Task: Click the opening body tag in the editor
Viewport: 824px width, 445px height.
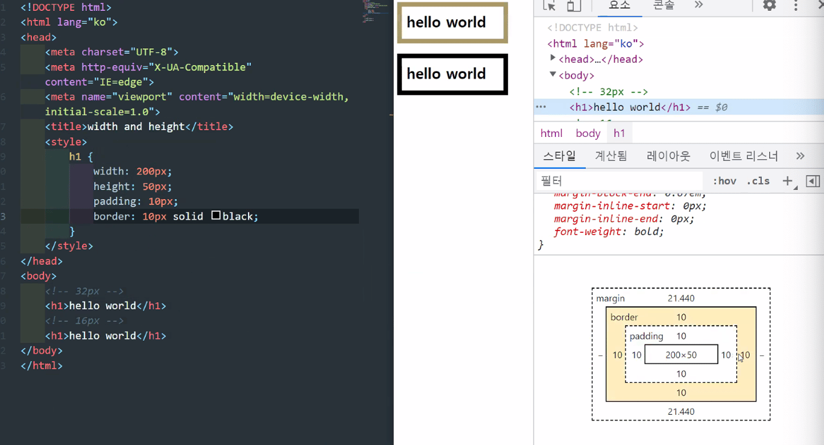Action: click(39, 276)
